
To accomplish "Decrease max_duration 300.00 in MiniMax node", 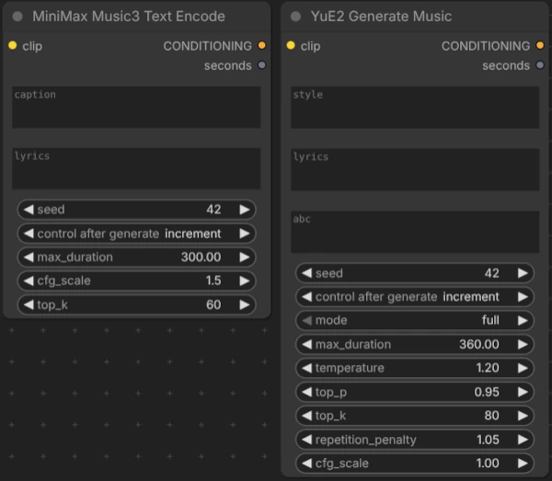I will (29, 258).
